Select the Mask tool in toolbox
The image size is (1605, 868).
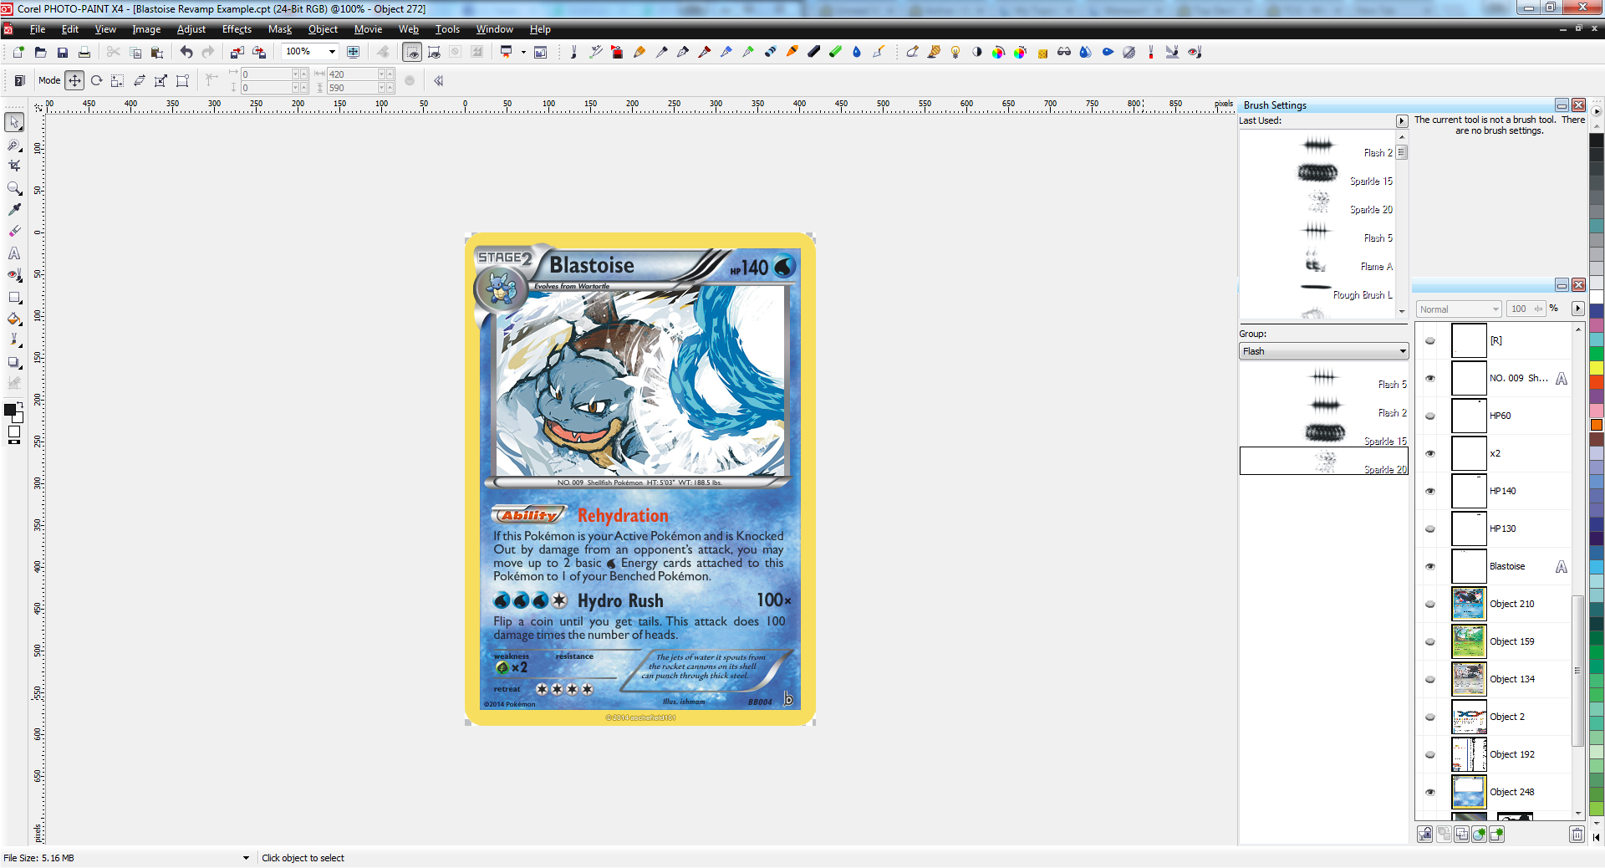click(x=14, y=145)
